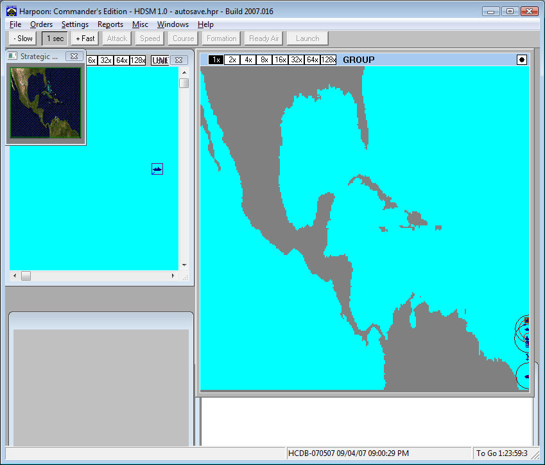The image size is (545, 465).
Task: Select 16x zoom in Group map
Action: tap(280, 60)
